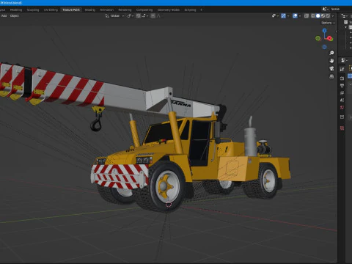The height and width of the screenshot is (264, 352).
Task: Collapse the collection expander arrow in Outliner
Action: 345,27
